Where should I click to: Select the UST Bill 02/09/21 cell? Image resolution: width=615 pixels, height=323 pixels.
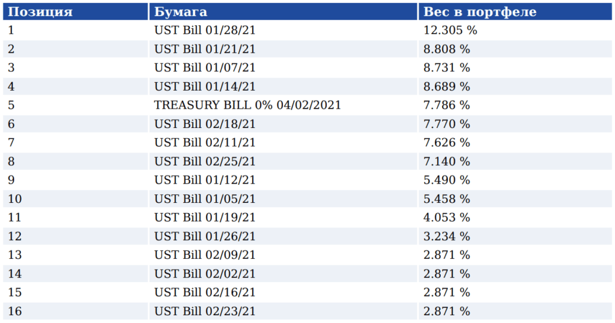(205, 255)
